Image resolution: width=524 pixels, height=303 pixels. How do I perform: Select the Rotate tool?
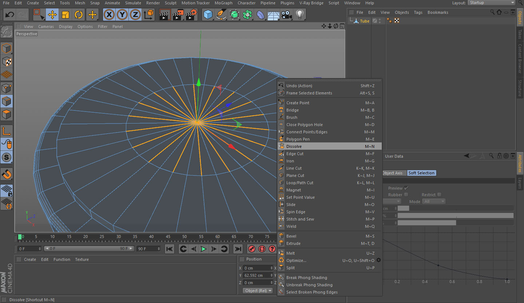point(79,15)
